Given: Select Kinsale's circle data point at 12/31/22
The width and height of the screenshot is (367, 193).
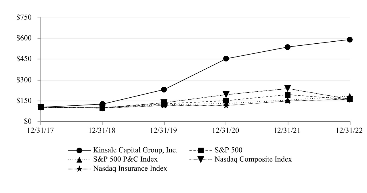Looking at the screenshot, I should coord(350,40).
